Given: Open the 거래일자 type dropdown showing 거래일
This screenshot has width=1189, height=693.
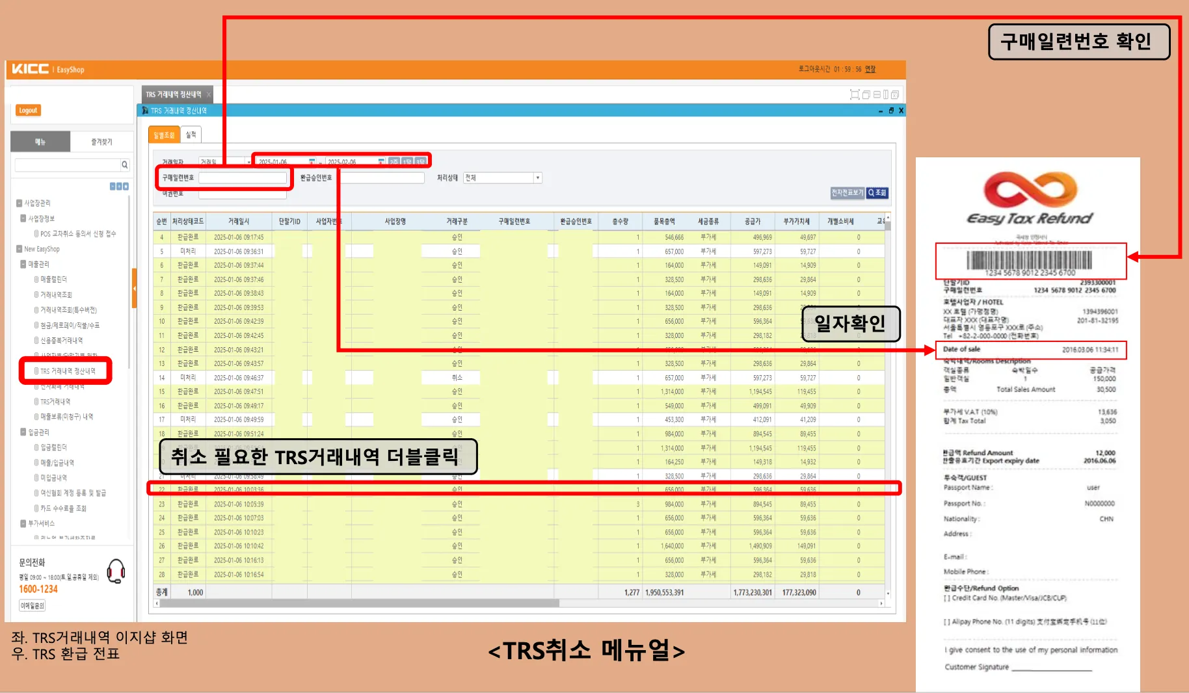Looking at the screenshot, I should coord(250,161).
